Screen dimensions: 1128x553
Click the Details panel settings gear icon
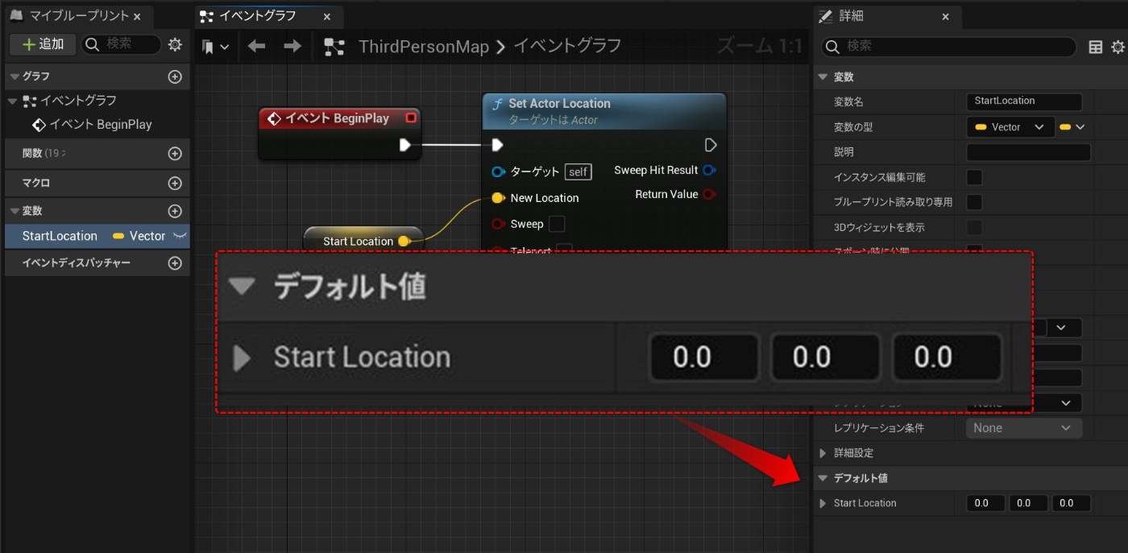(x=1118, y=47)
